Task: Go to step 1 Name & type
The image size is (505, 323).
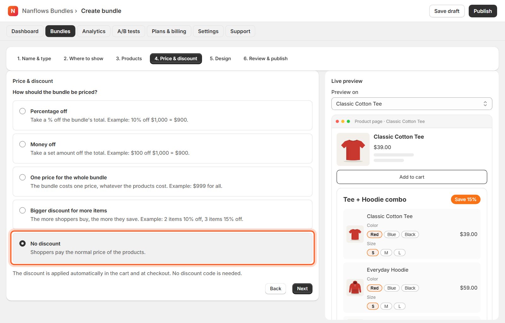Action: point(34,59)
